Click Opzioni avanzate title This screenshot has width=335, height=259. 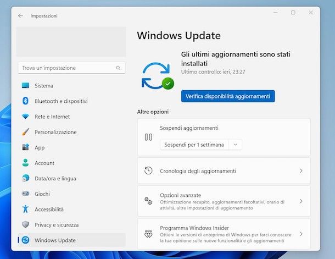[180, 195]
